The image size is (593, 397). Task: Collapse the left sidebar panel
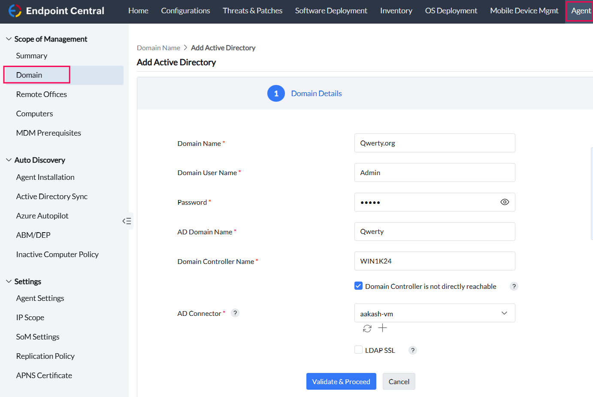(127, 221)
